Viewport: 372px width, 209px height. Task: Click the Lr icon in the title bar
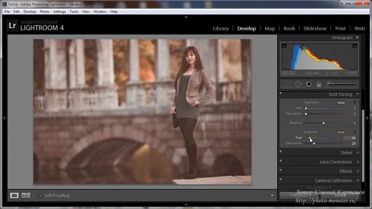click(5, 4)
